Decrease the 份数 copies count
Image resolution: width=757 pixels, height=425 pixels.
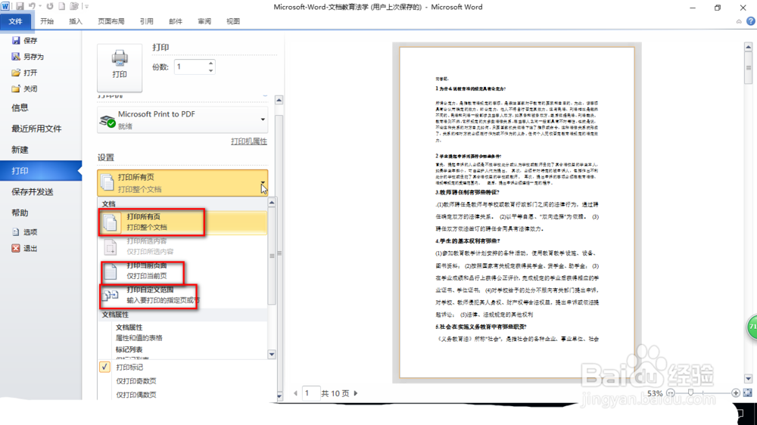point(211,70)
